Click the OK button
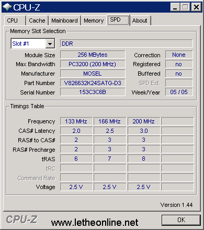The width and height of the screenshot is (204, 230). pyautogui.click(x=181, y=220)
